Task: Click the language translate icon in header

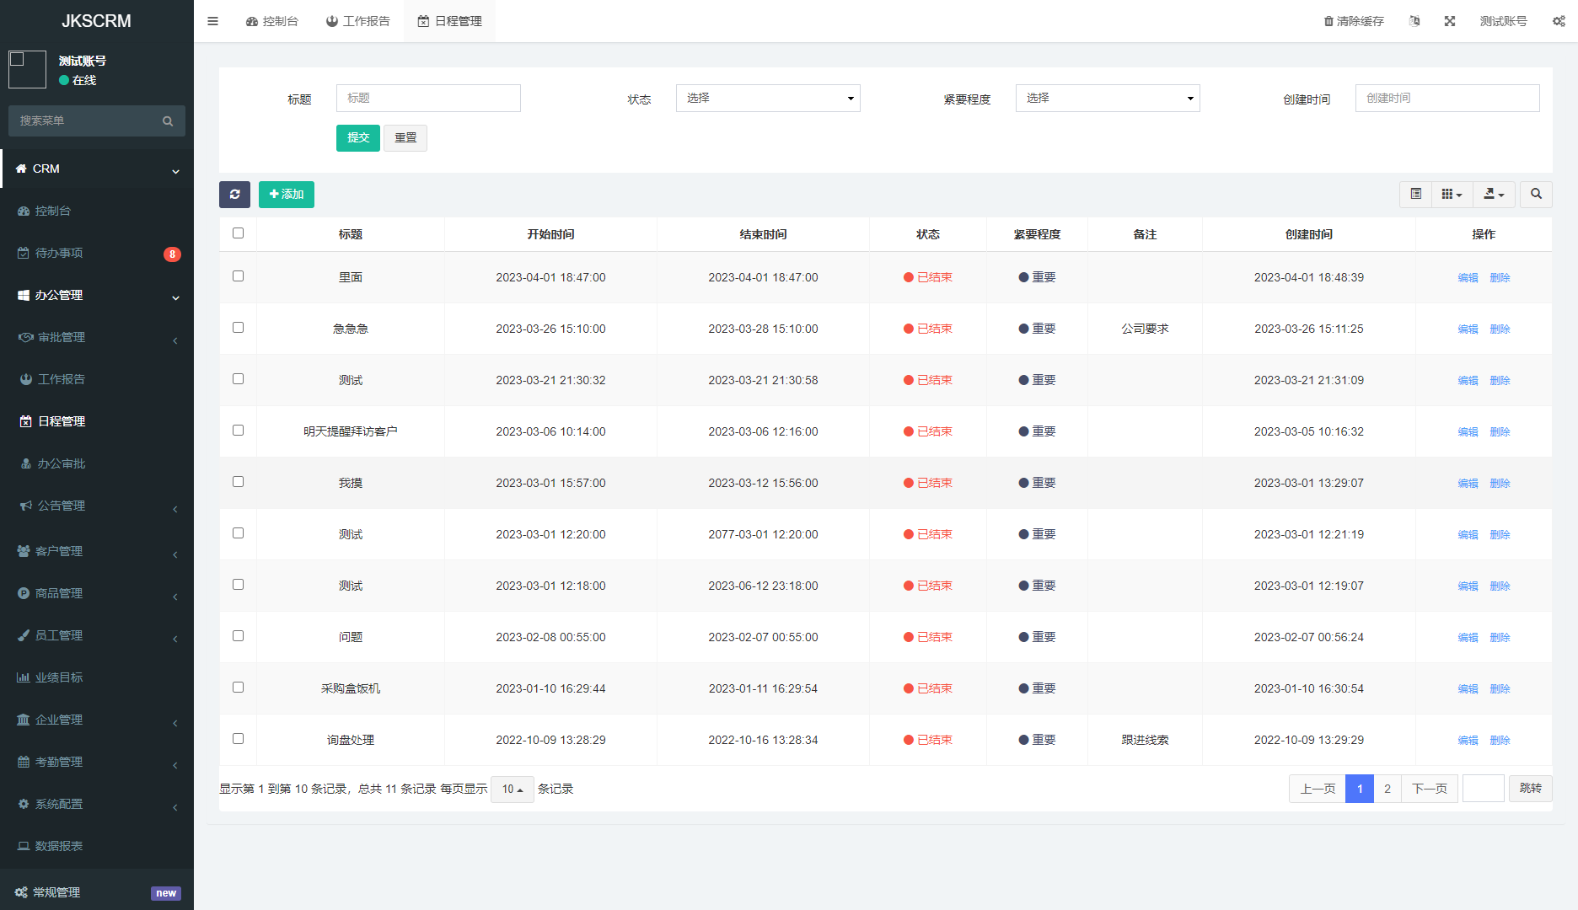Action: pyautogui.click(x=1414, y=21)
